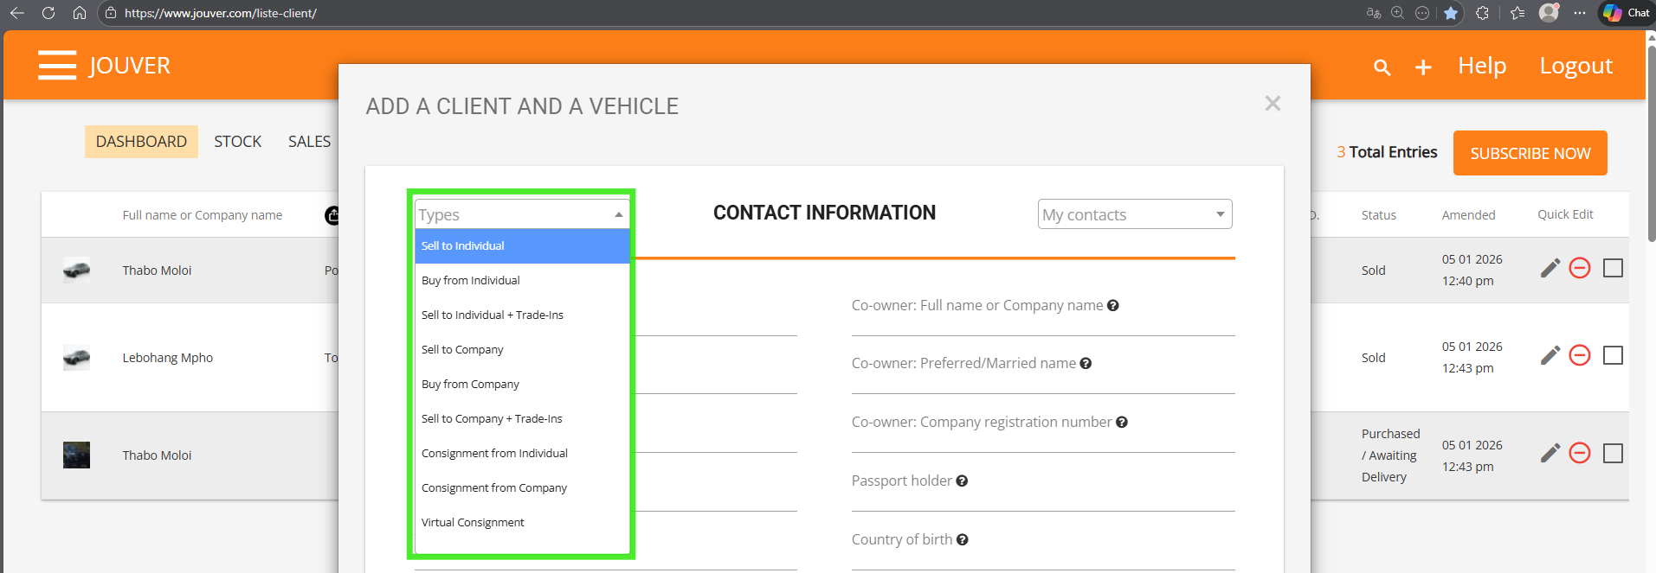The image size is (1656, 573).
Task: Tick the checkbox for the Awaiting Delivery row
Action: click(1613, 453)
